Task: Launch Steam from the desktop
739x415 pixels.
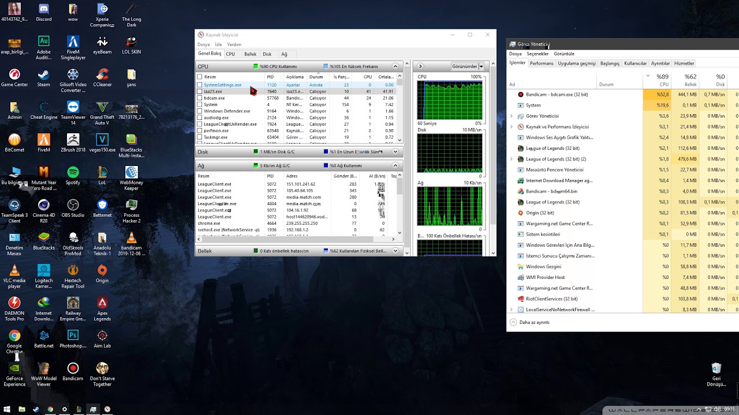Action: tap(43, 78)
